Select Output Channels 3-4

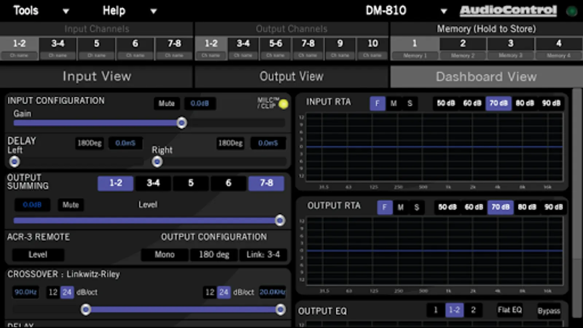coord(243,48)
